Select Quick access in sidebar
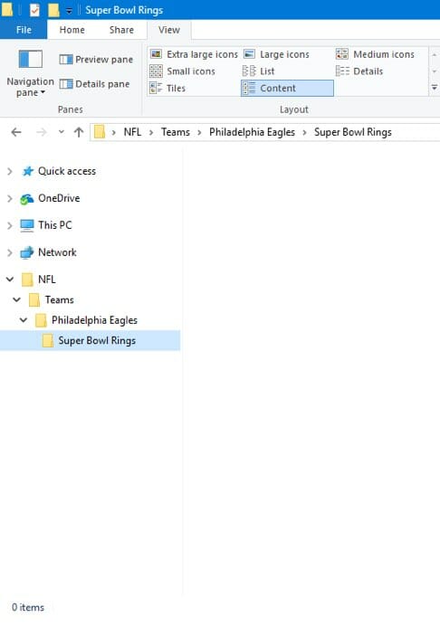 click(67, 171)
